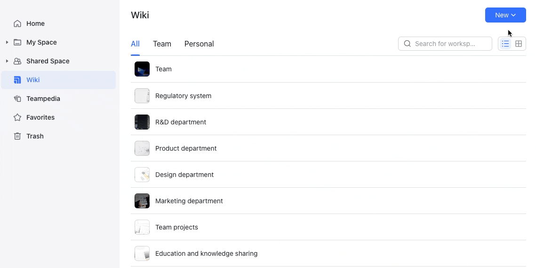Switch to grid view layout
This screenshot has height=268, width=536.
[x=519, y=44]
